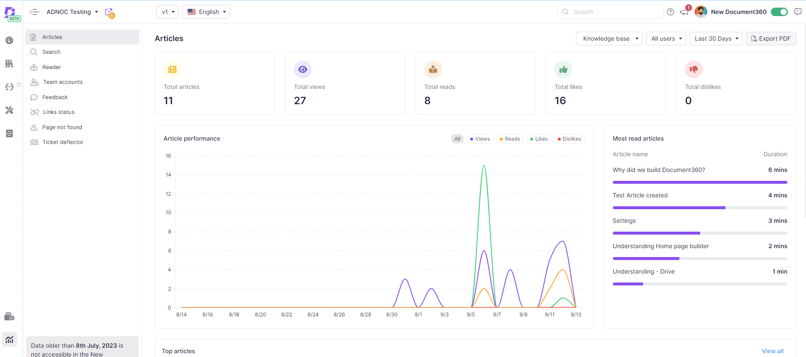806x357 pixels.
Task: Show all series with the All chip
Action: 457,139
